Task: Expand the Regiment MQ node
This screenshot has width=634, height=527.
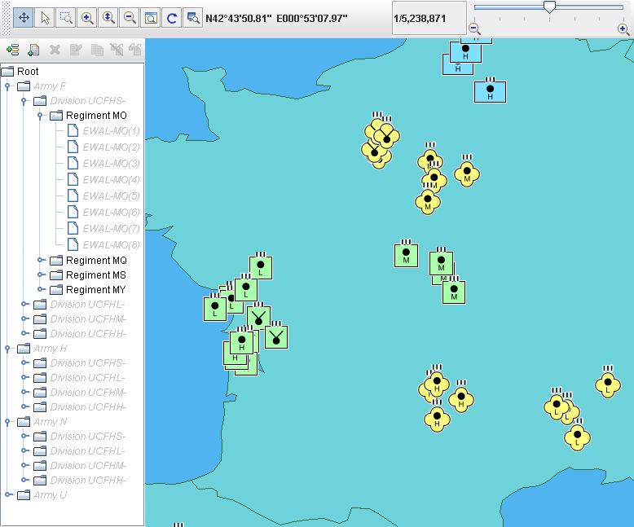Action: pos(41,261)
